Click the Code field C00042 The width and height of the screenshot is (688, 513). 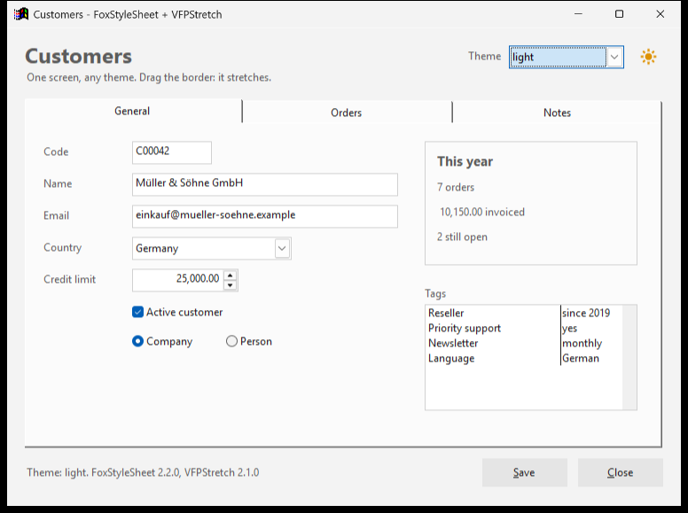172,152
